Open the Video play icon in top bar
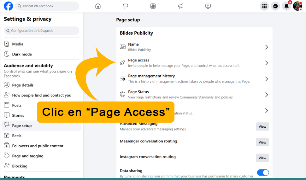 tap(208, 6)
